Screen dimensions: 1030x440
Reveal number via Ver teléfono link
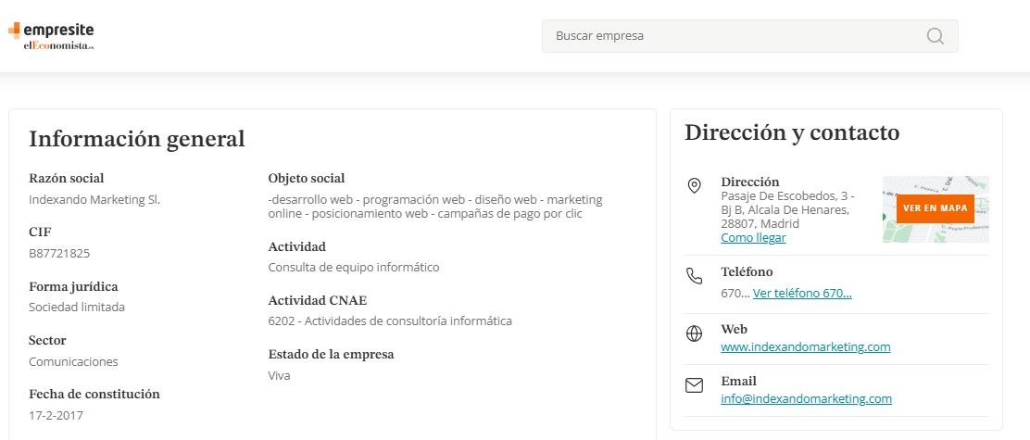(802, 294)
